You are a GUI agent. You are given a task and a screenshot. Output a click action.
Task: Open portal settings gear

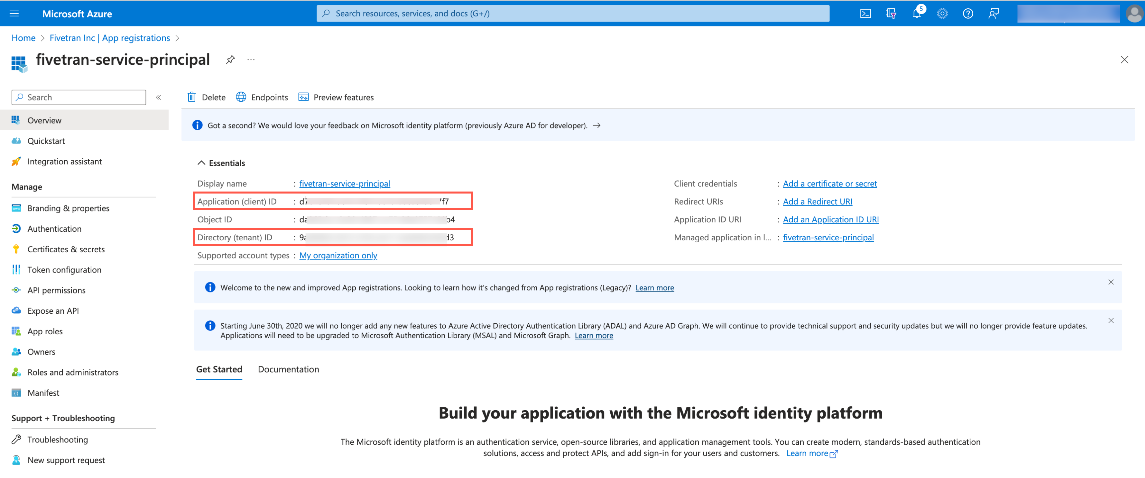pyautogui.click(x=942, y=13)
